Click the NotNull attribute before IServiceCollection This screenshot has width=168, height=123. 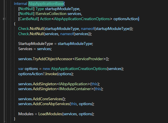pyautogui.click(x=26, y=14)
